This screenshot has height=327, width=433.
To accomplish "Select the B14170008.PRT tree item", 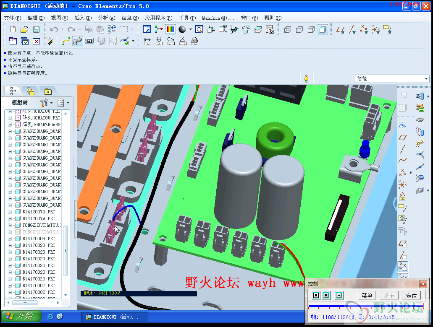I will coord(38,239).
